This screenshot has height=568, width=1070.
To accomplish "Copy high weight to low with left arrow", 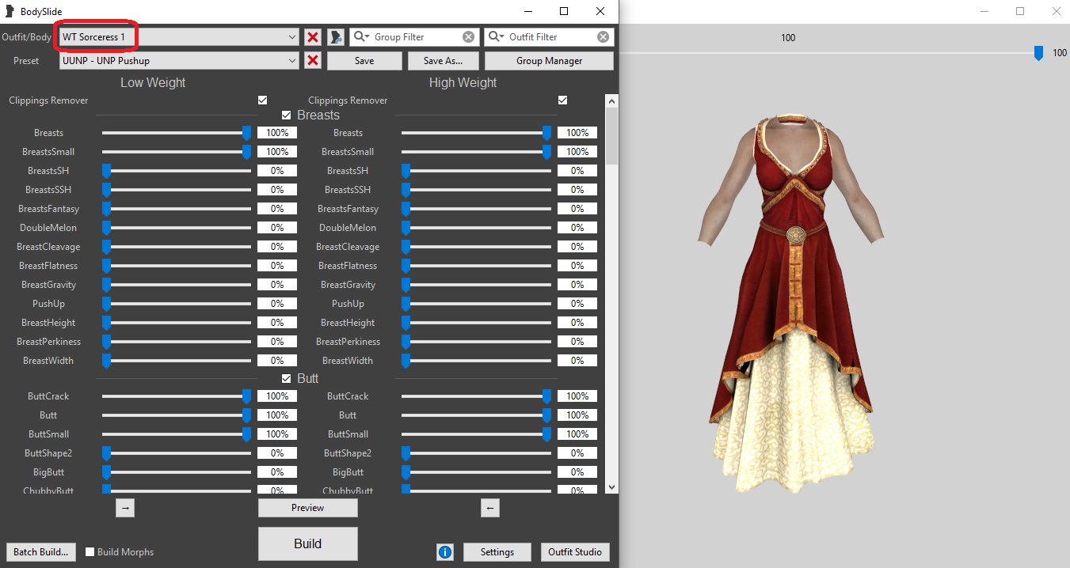I will [490, 508].
